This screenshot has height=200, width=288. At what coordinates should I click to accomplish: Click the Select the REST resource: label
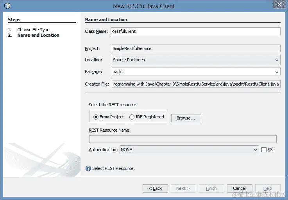(113, 105)
